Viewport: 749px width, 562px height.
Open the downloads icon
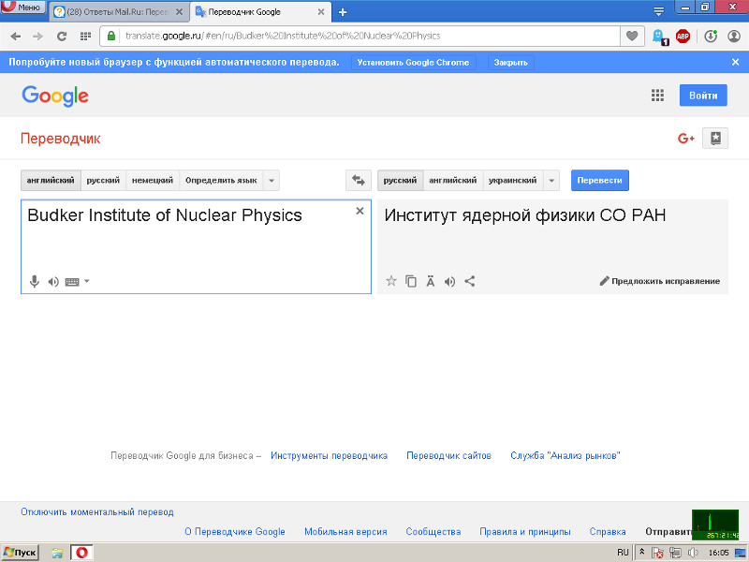[x=711, y=36]
